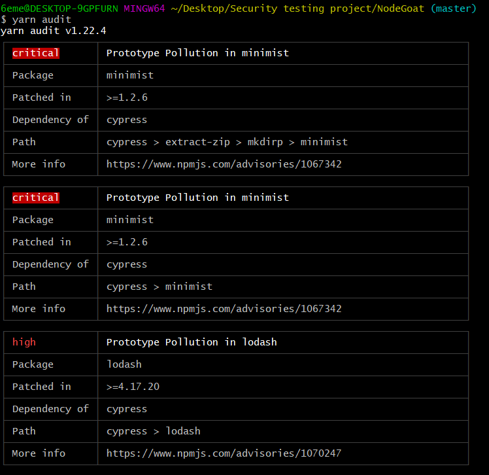Click the 'high' severity label

coord(24,342)
